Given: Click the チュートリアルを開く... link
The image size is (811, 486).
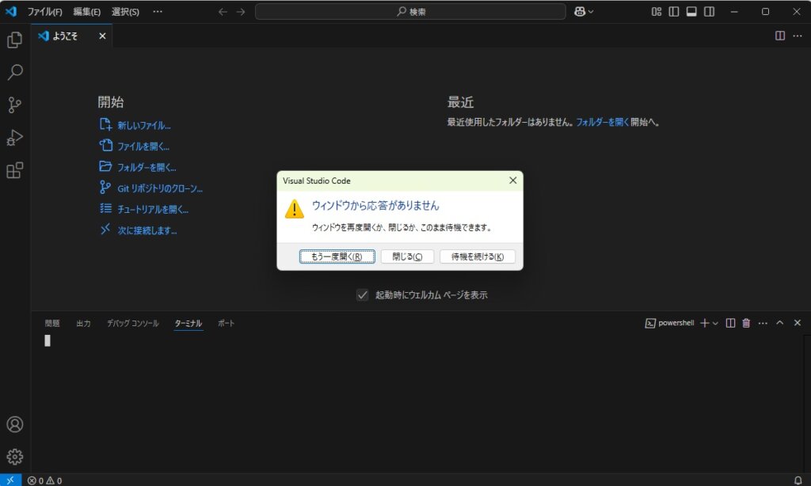Looking at the screenshot, I should pyautogui.click(x=153, y=209).
